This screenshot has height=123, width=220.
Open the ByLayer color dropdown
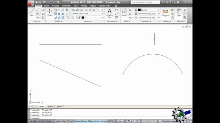(x=148, y=10)
